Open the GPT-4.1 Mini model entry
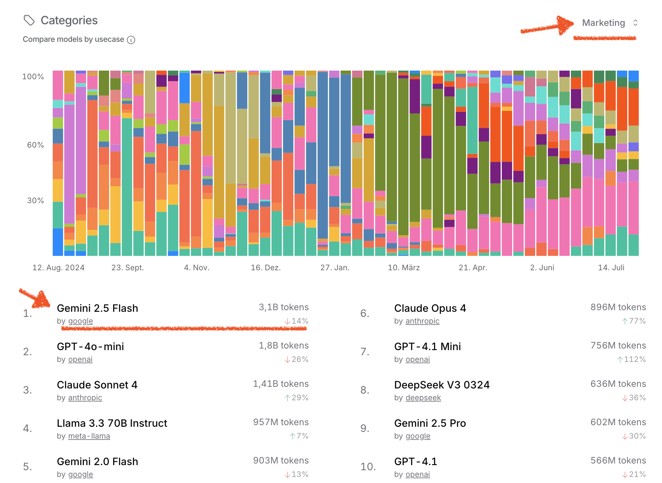Viewport: 662px width, 483px height. (427, 347)
